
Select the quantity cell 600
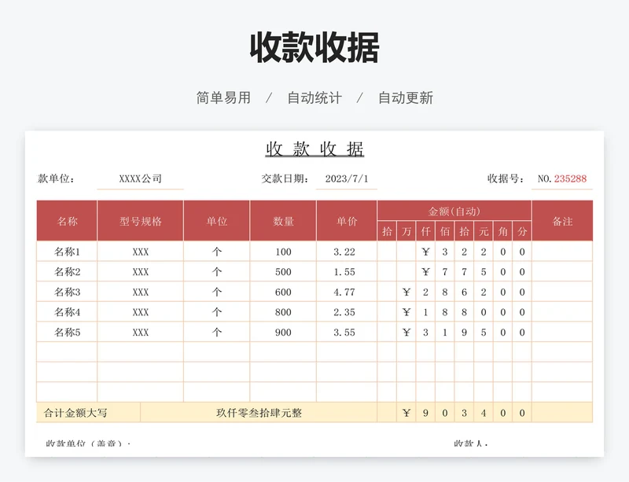click(283, 292)
